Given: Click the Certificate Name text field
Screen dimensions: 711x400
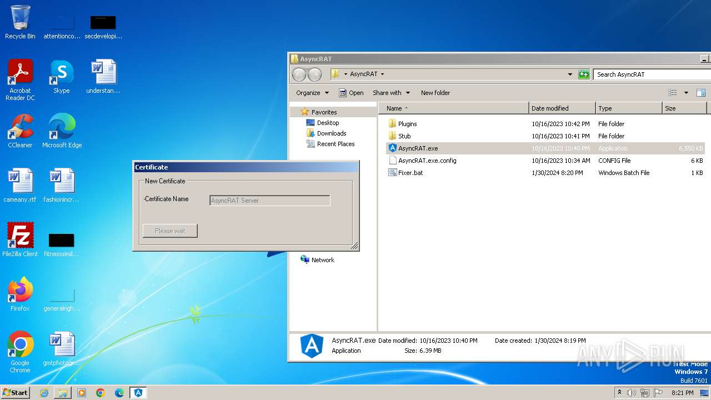Looking at the screenshot, I should (x=270, y=201).
